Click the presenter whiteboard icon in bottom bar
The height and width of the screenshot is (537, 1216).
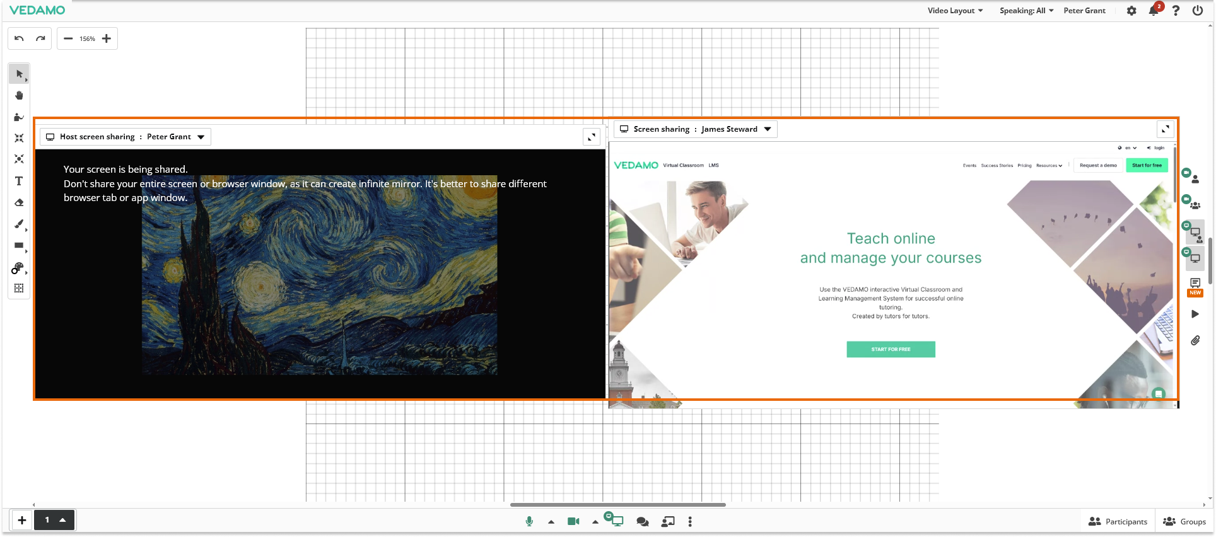tap(668, 521)
